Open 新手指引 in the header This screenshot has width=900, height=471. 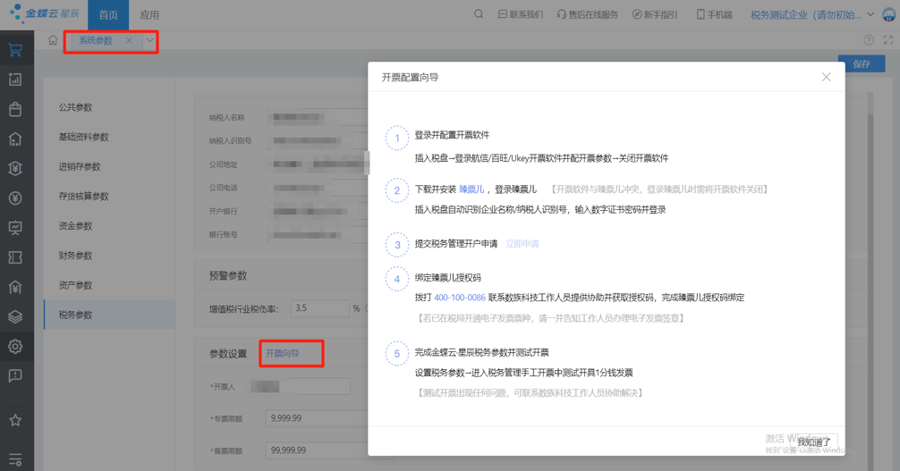click(655, 14)
